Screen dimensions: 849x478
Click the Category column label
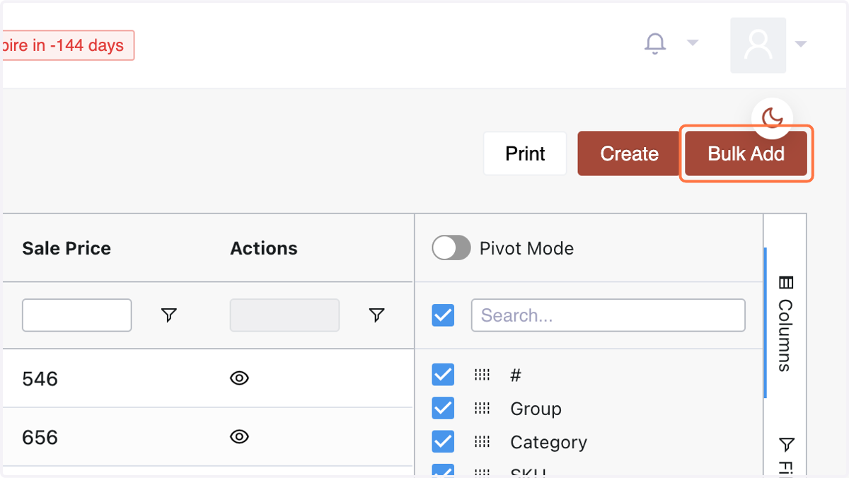[548, 443]
